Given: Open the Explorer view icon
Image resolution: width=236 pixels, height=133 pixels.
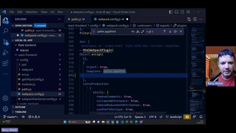Looking at the screenshot, I should click(5, 21).
